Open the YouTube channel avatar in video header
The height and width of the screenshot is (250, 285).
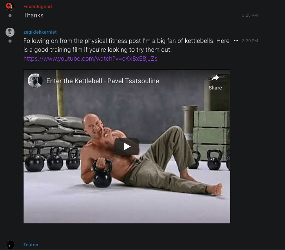coord(35,81)
